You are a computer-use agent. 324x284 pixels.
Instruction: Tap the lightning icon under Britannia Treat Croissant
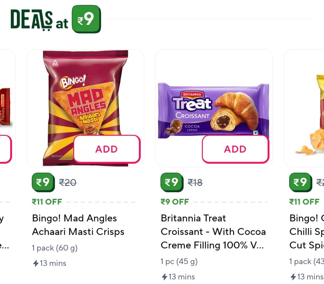pos(164,277)
